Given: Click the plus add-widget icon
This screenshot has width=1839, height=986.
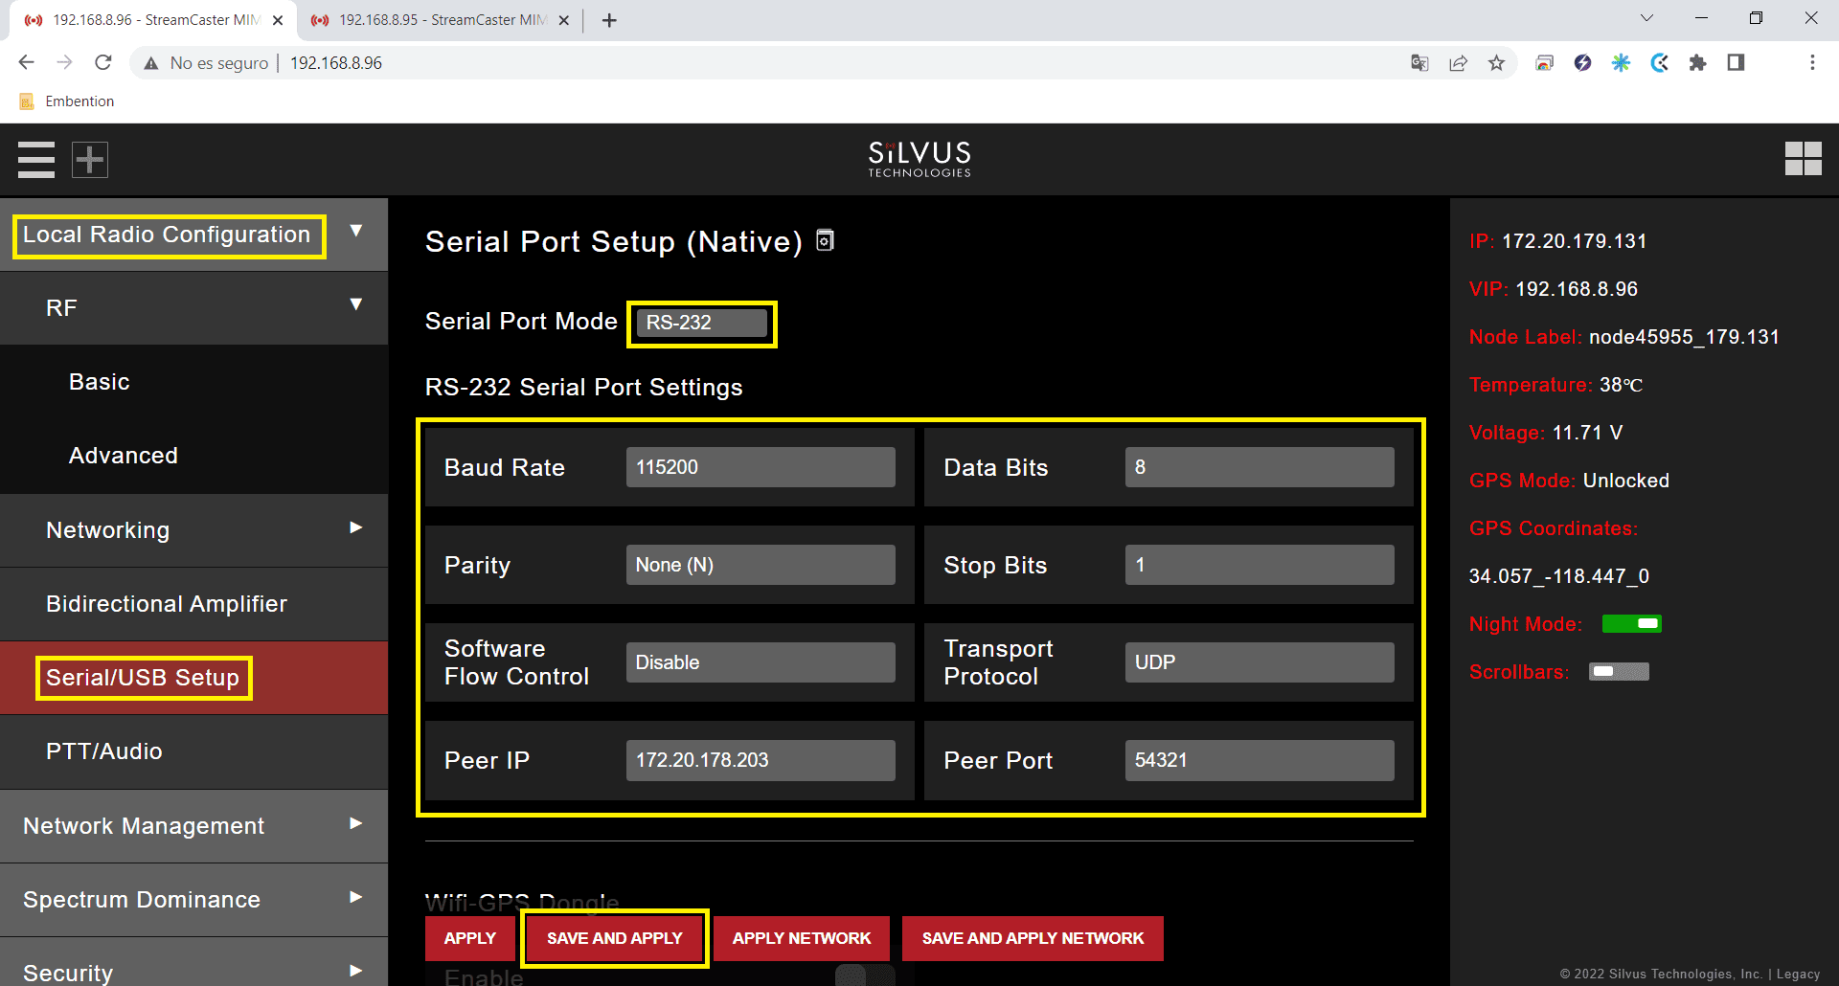Looking at the screenshot, I should (90, 160).
